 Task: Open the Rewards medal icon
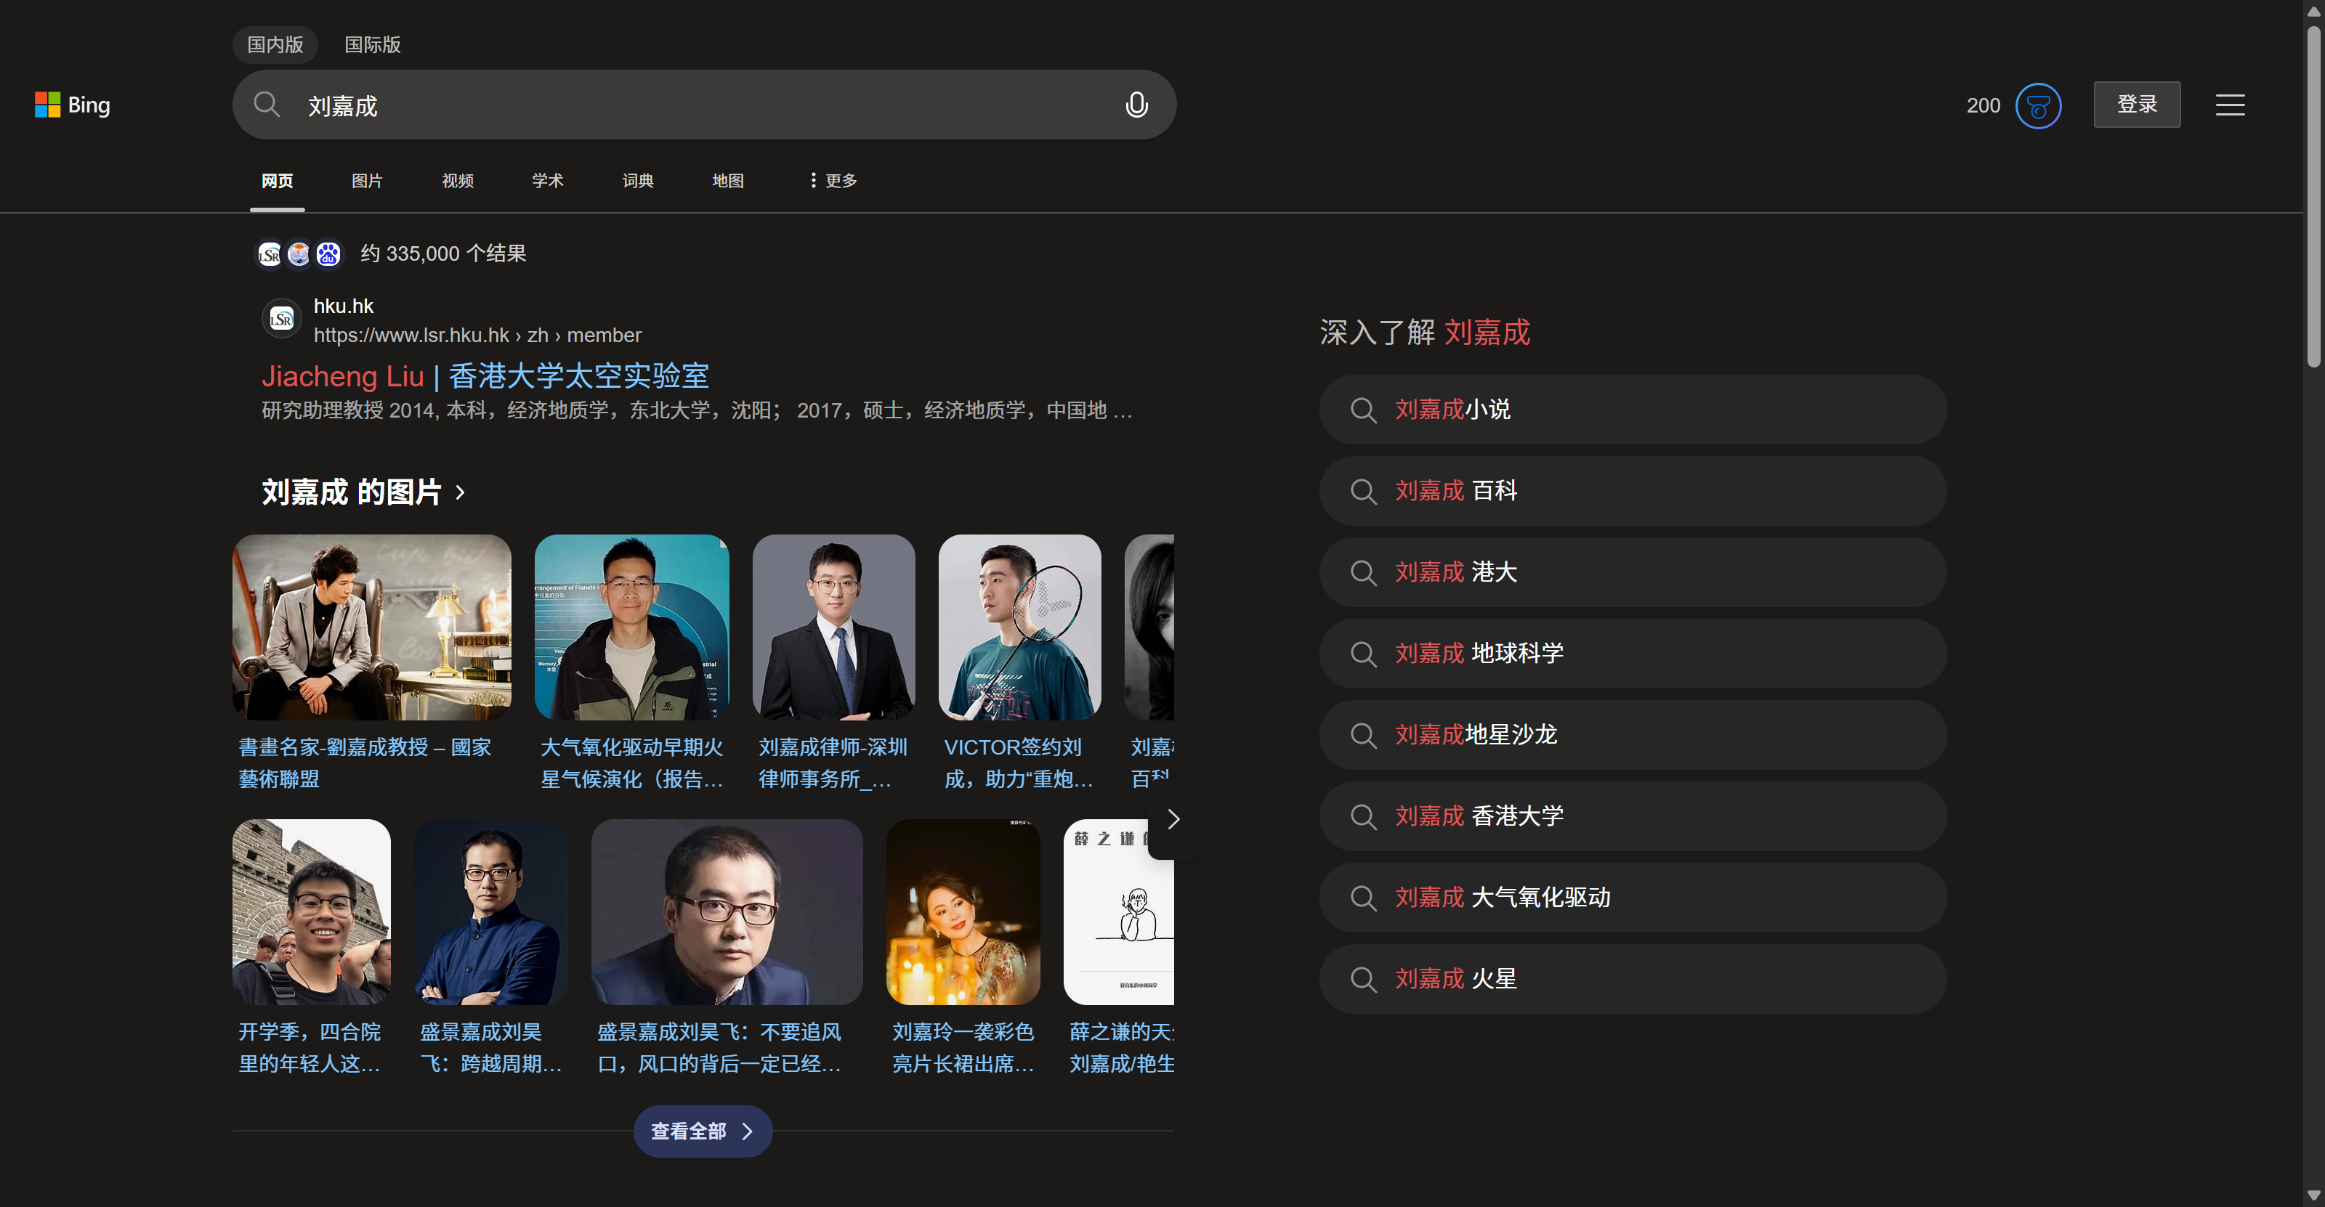click(2038, 105)
